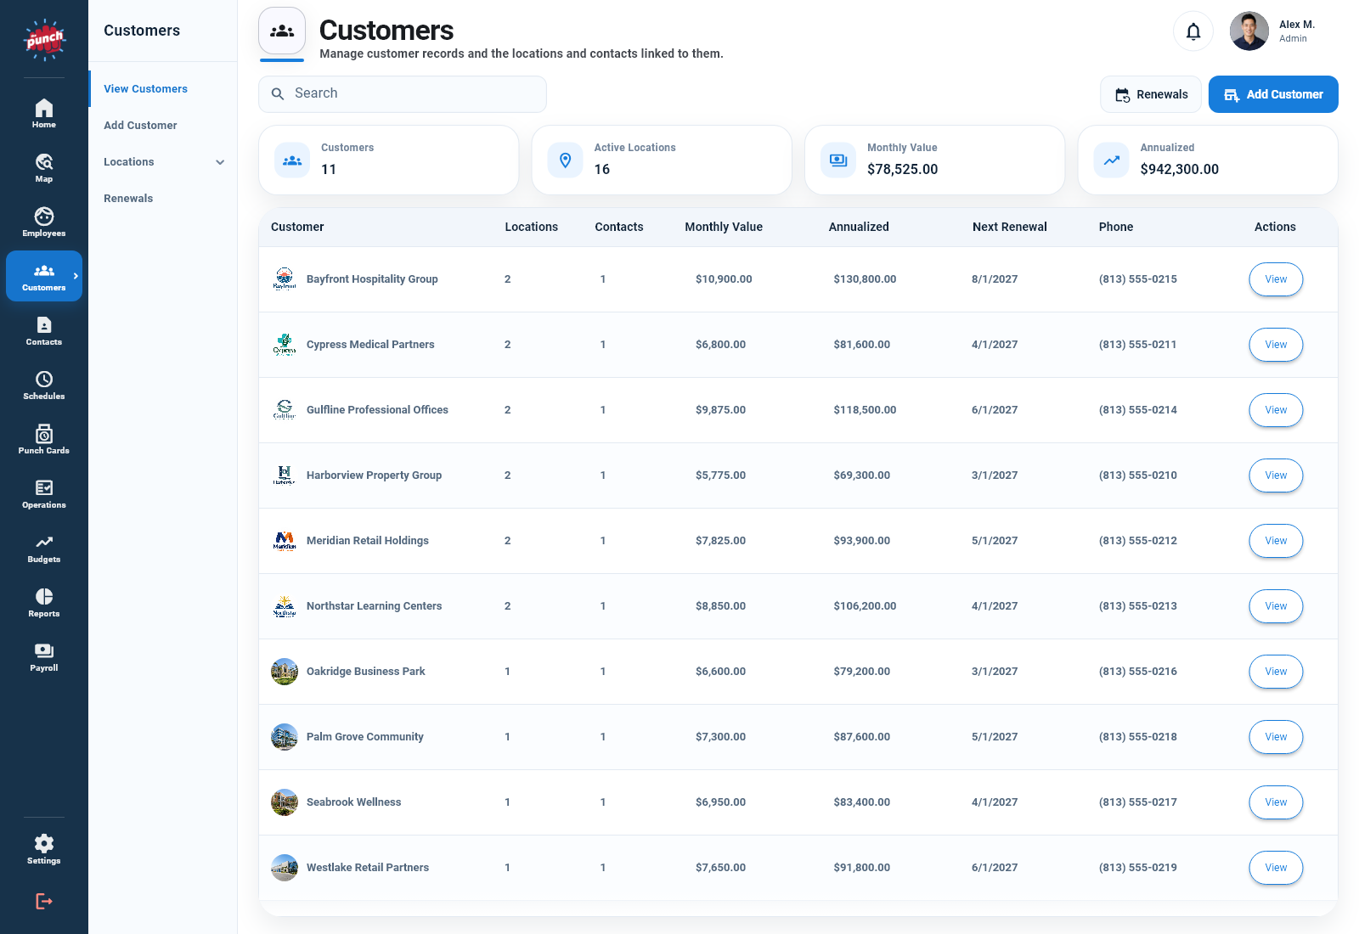This screenshot has width=1359, height=934.
Task: Click the Monthly Value column header
Action: [724, 227]
